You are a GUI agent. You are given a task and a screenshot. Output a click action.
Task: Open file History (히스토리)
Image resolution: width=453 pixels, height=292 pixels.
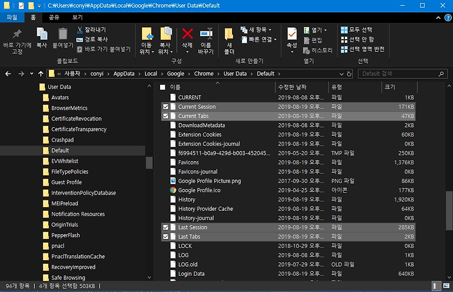318,51
